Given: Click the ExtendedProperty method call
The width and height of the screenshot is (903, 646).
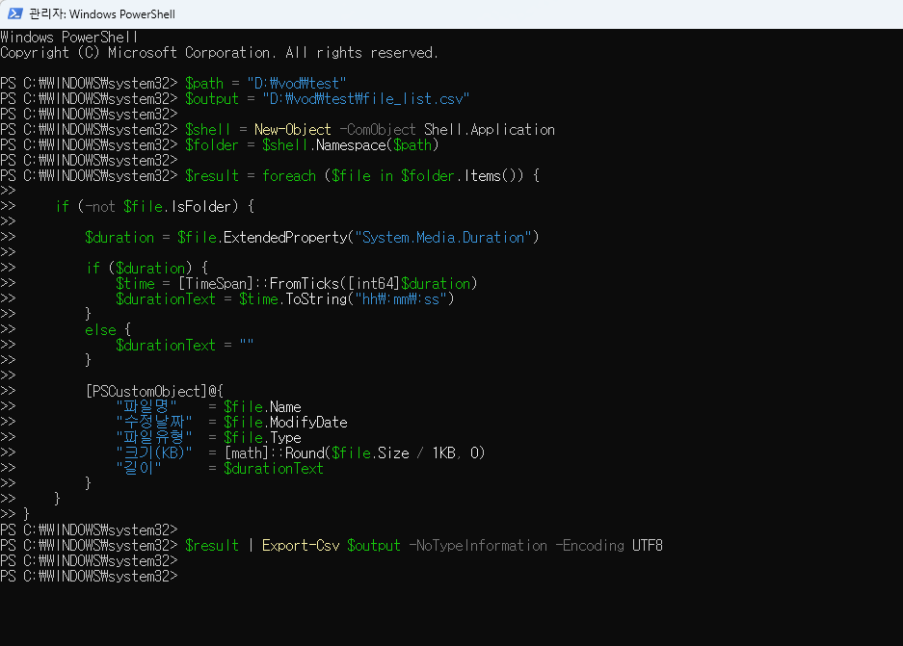Looking at the screenshot, I should [285, 238].
